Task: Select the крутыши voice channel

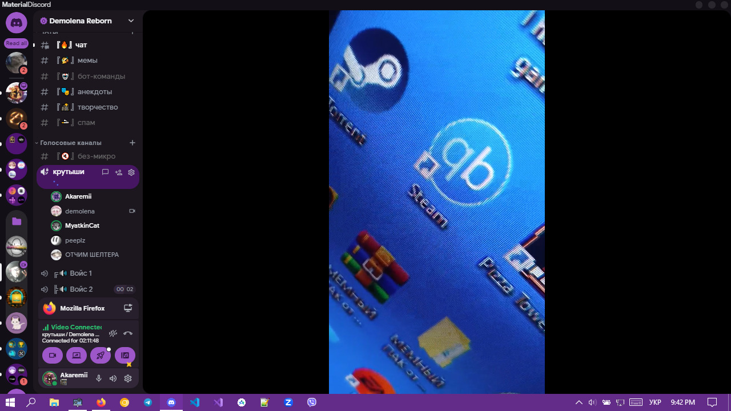Action: [69, 172]
